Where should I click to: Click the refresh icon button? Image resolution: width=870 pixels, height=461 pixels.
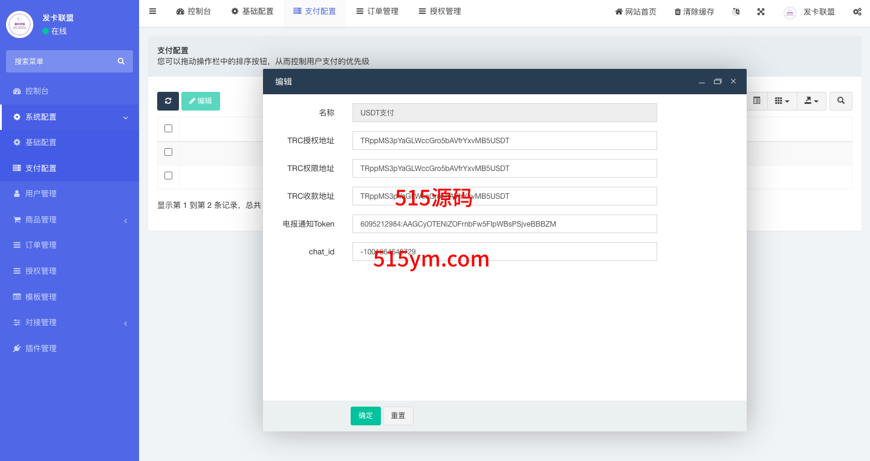(168, 101)
